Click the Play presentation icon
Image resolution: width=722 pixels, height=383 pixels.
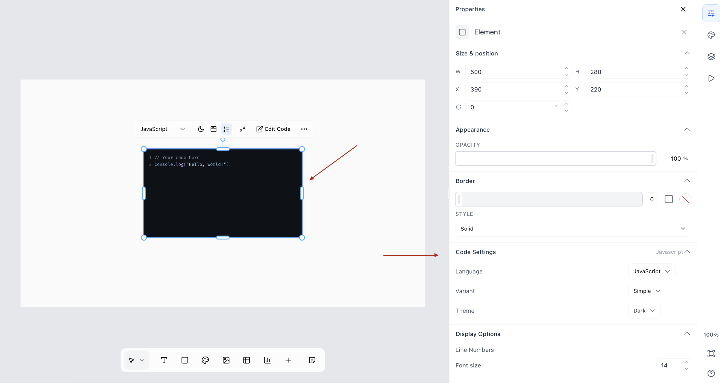[x=711, y=78]
